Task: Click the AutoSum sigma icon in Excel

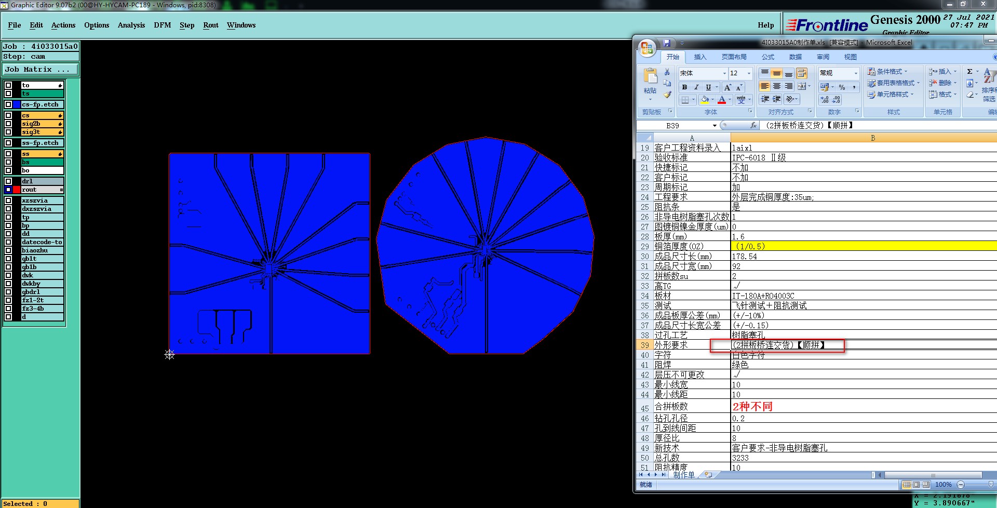Action: (969, 72)
